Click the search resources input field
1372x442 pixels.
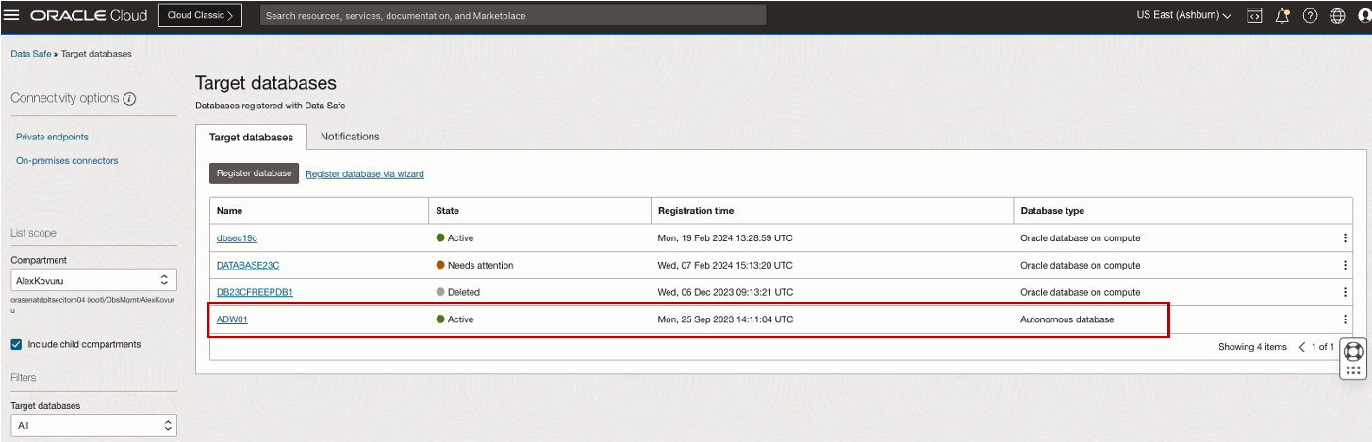pyautogui.click(x=513, y=15)
